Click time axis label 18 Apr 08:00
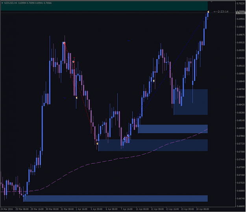Screen dimensions: 246x212 click(203, 209)
